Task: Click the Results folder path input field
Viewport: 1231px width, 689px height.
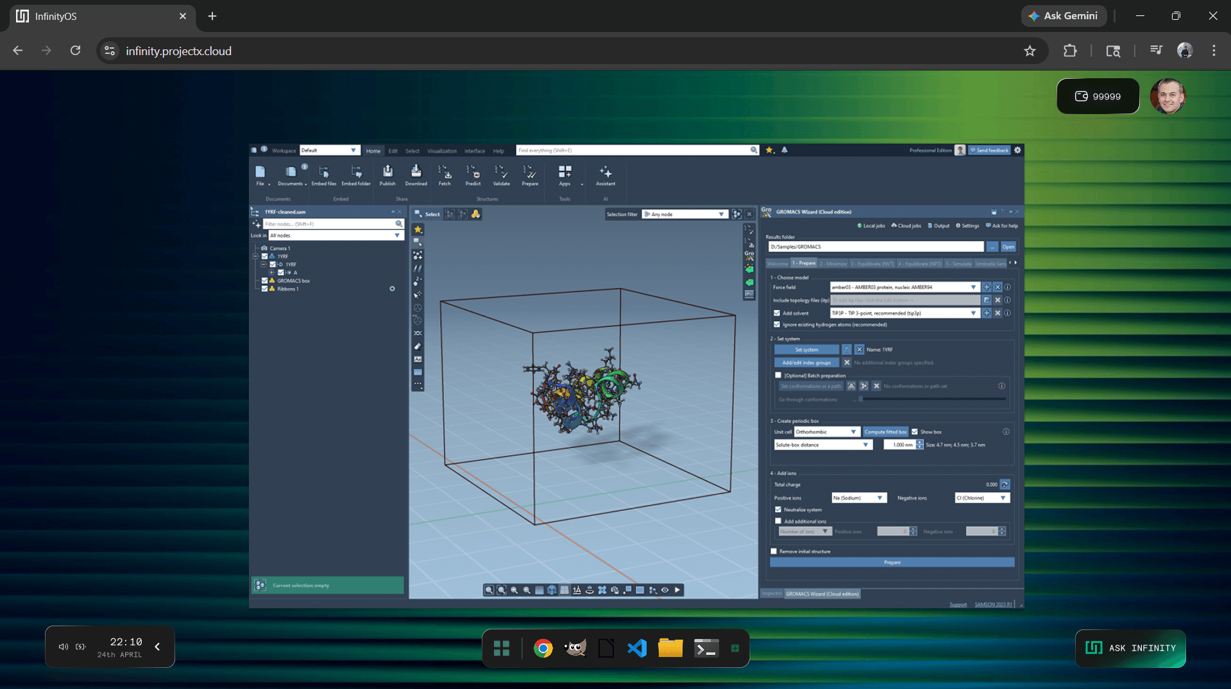Action: point(876,247)
